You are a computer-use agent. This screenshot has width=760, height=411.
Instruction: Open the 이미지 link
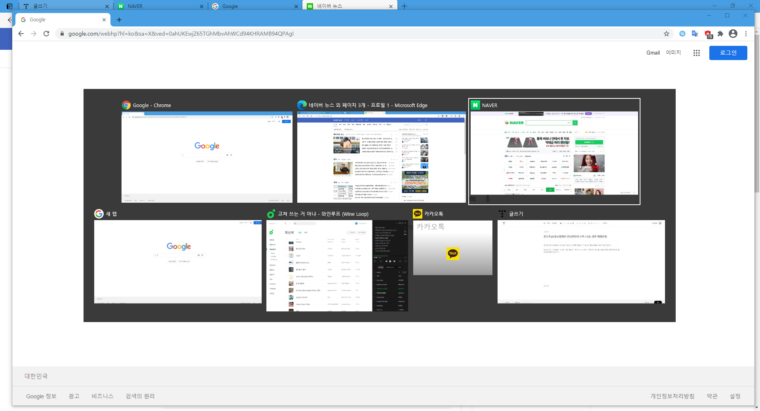[673, 53]
